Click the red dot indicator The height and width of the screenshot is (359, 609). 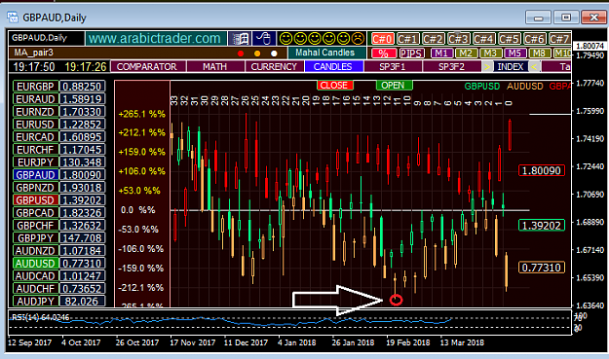(x=241, y=54)
